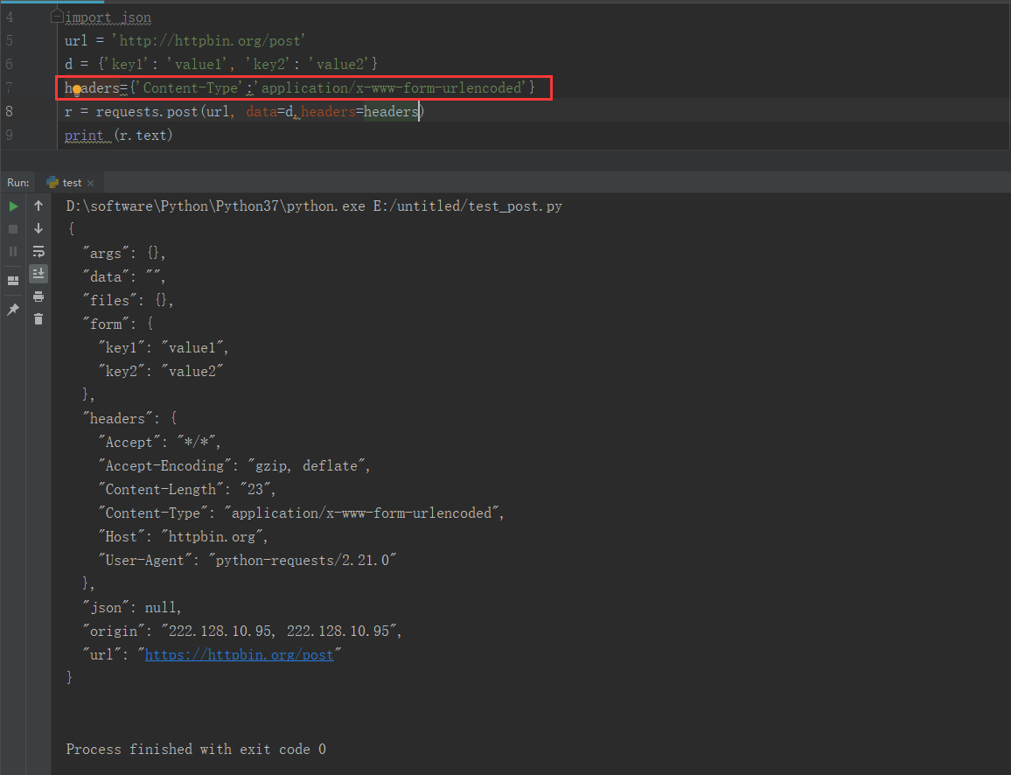The height and width of the screenshot is (775, 1011).
Task: Place cursor on 'import json' line
Action: tap(108, 17)
